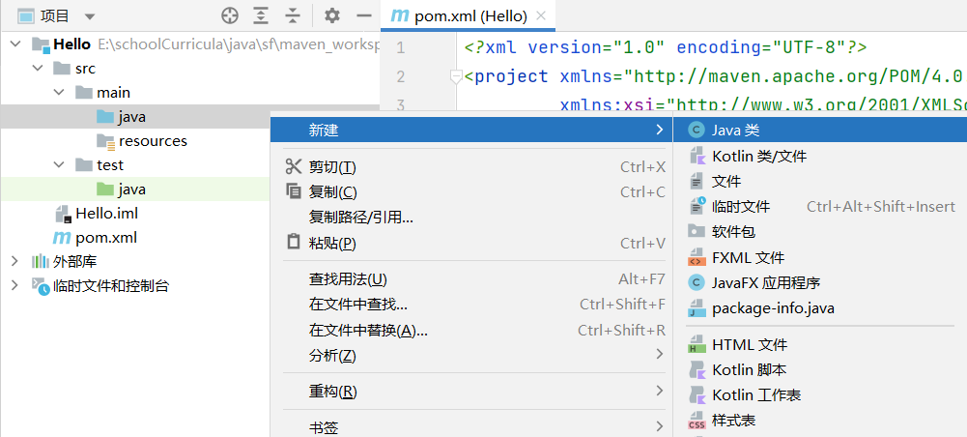Hide the project tool window with minus icon
967x437 pixels.
364,15
